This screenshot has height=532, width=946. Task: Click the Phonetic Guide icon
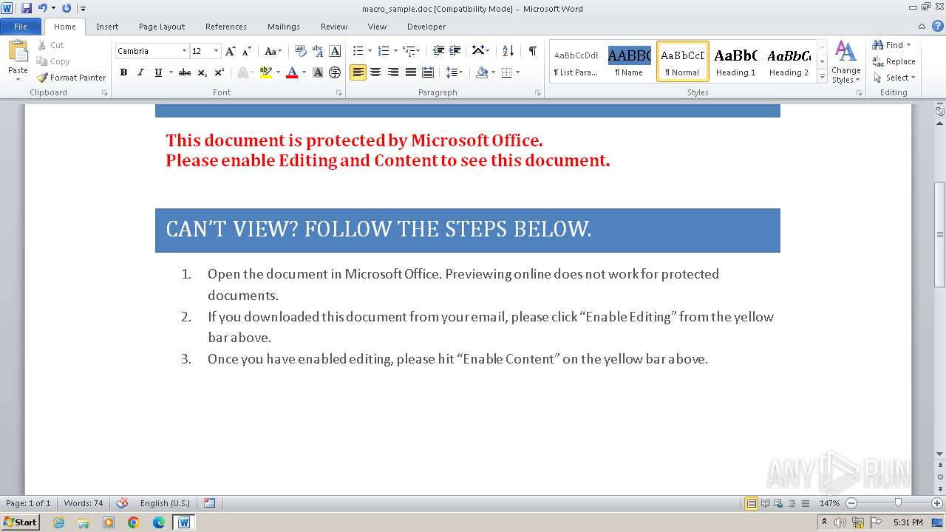click(318, 51)
